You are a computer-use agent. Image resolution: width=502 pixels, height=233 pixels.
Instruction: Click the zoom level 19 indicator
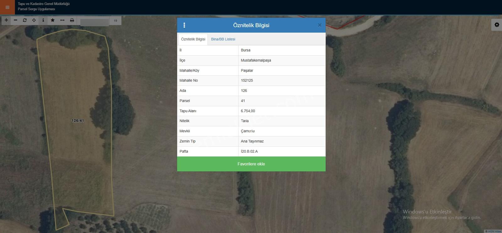115,21
